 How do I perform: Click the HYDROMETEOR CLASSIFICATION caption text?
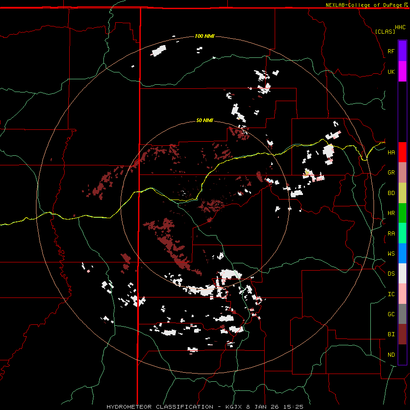coord(160,407)
